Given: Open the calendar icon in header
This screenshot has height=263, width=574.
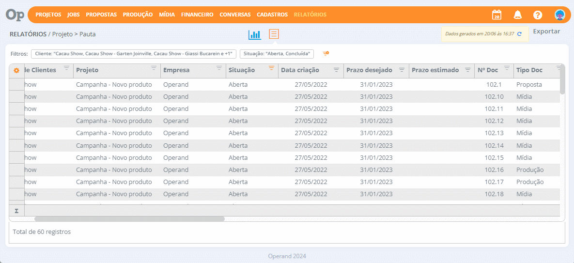Looking at the screenshot, I should (x=497, y=15).
